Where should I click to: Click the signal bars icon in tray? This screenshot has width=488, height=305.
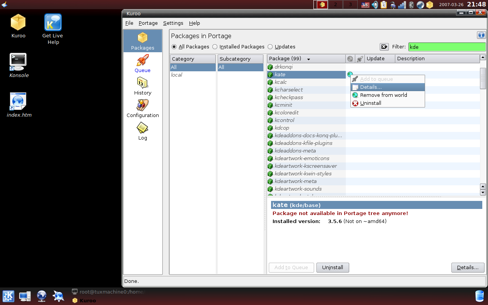click(x=402, y=5)
